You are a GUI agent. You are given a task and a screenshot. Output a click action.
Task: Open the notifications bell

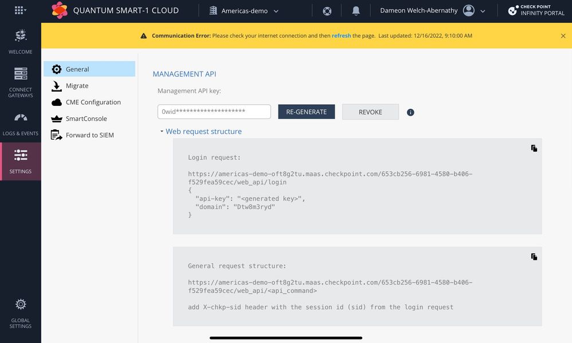[x=356, y=11]
